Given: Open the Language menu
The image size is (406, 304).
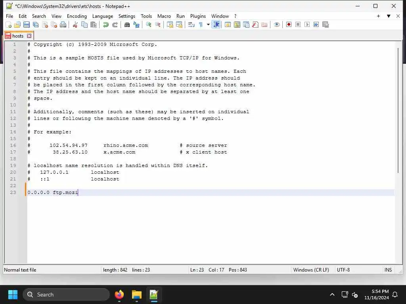Looking at the screenshot, I should pyautogui.click(x=103, y=16).
